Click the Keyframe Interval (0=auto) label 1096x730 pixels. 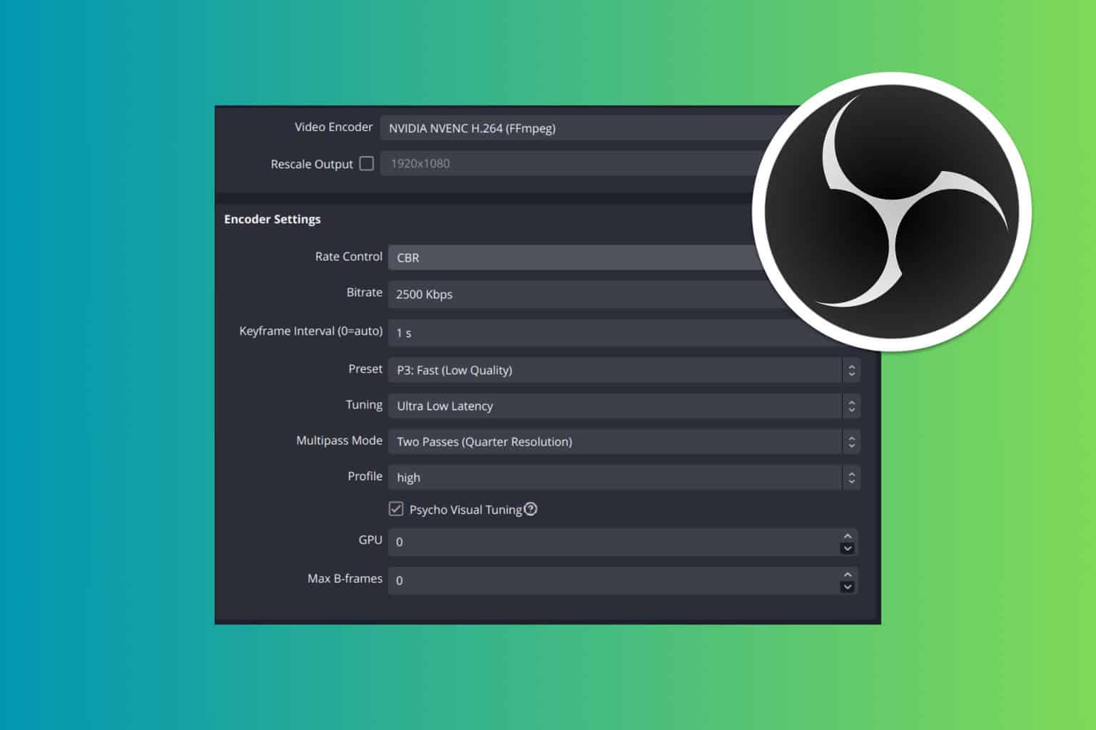311,331
